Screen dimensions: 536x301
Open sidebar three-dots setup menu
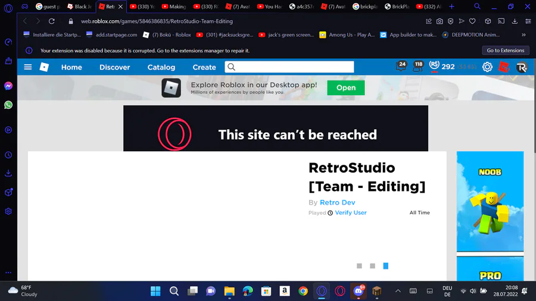click(x=8, y=272)
